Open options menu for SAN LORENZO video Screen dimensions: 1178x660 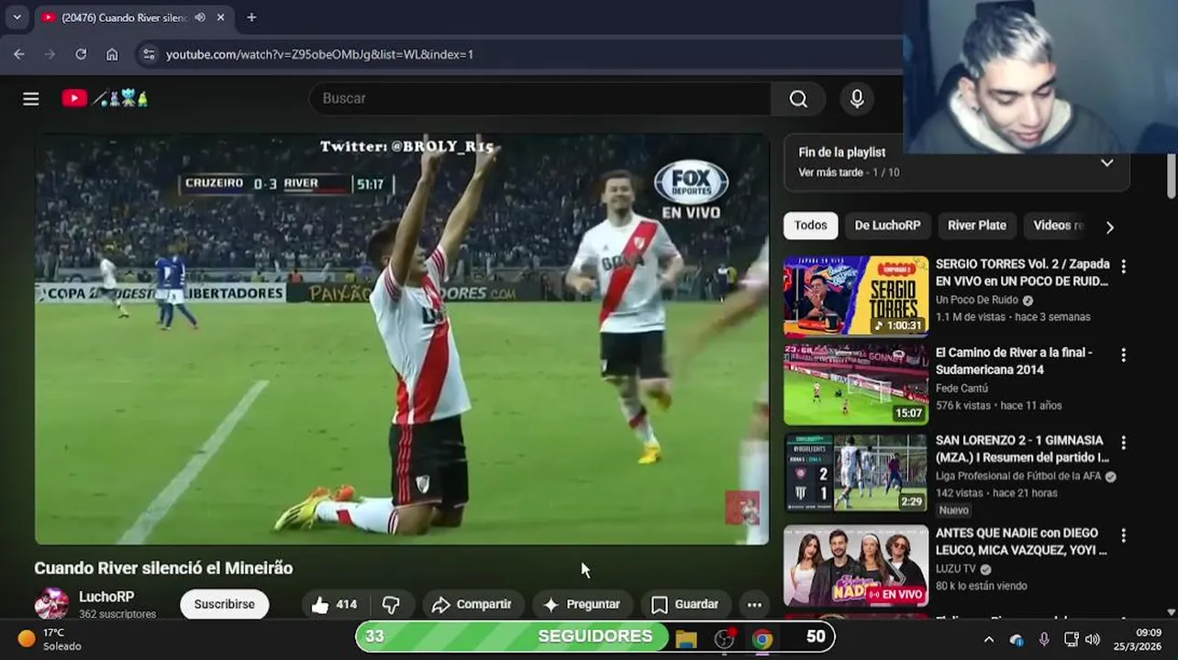point(1123,442)
